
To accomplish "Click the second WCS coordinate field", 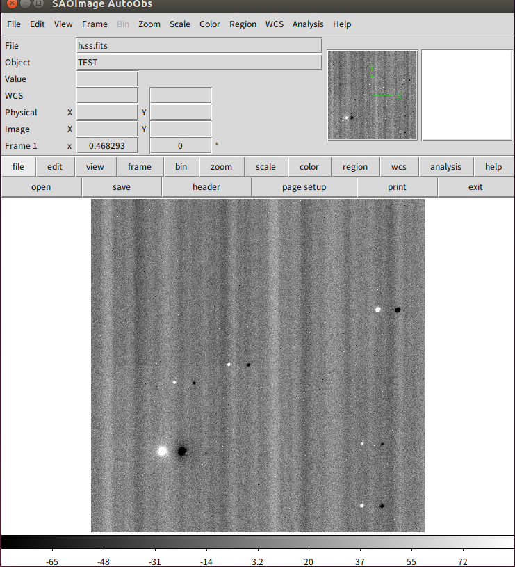I will point(181,95).
